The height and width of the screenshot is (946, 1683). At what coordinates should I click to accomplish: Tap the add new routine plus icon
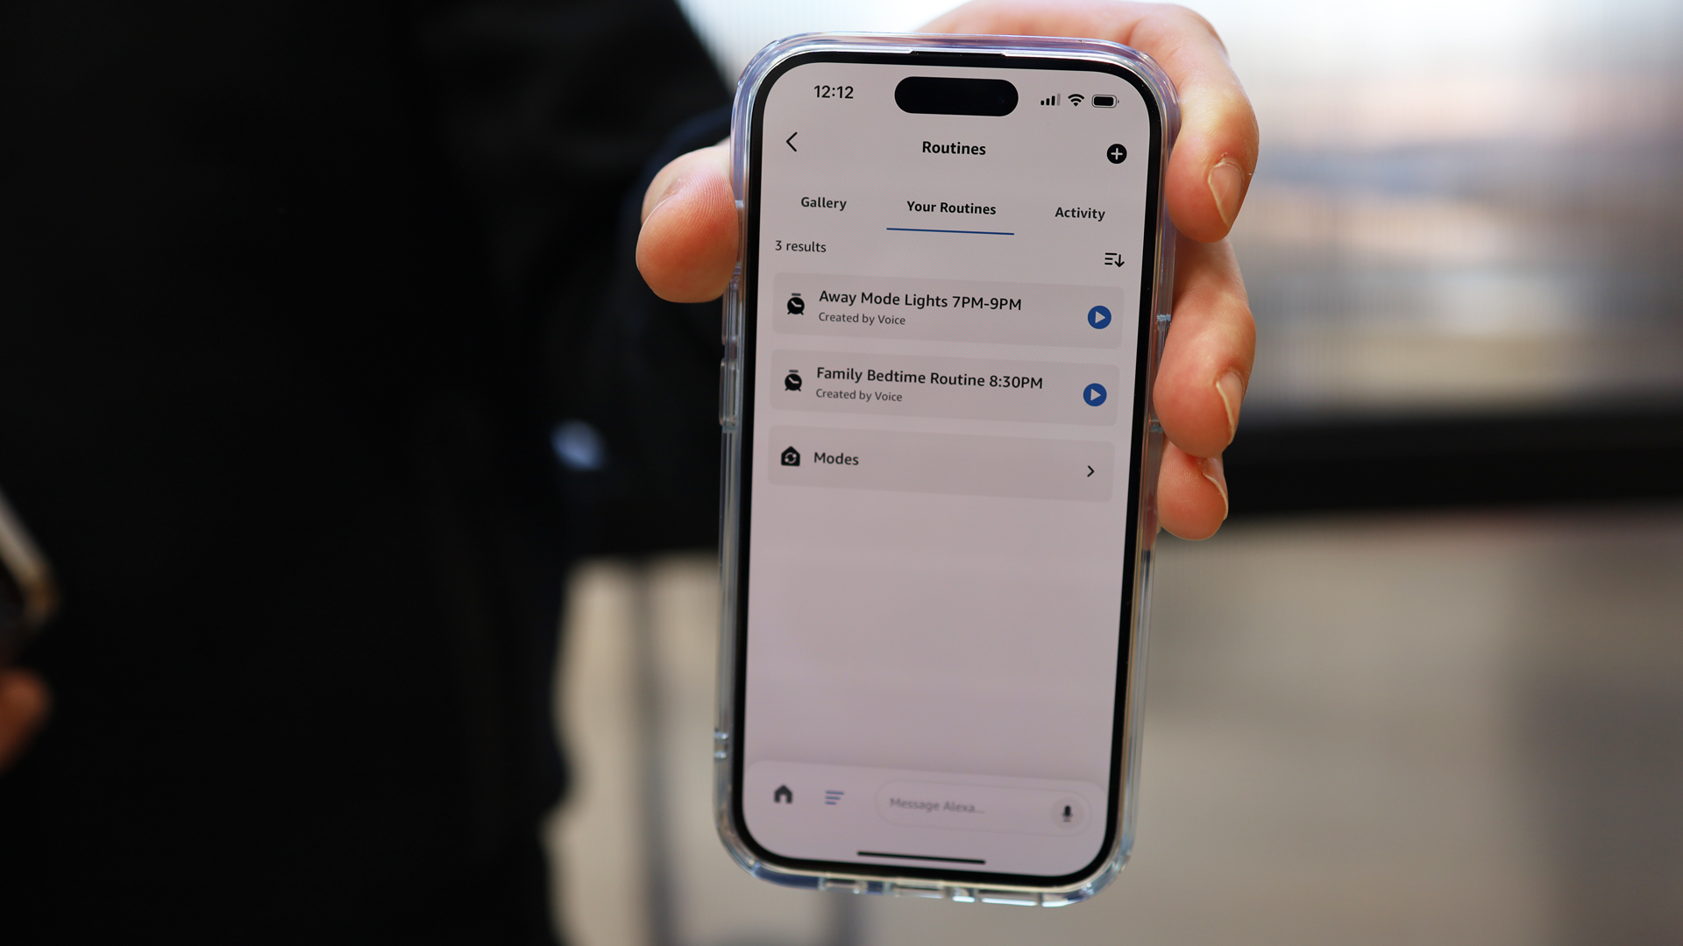click(x=1116, y=153)
